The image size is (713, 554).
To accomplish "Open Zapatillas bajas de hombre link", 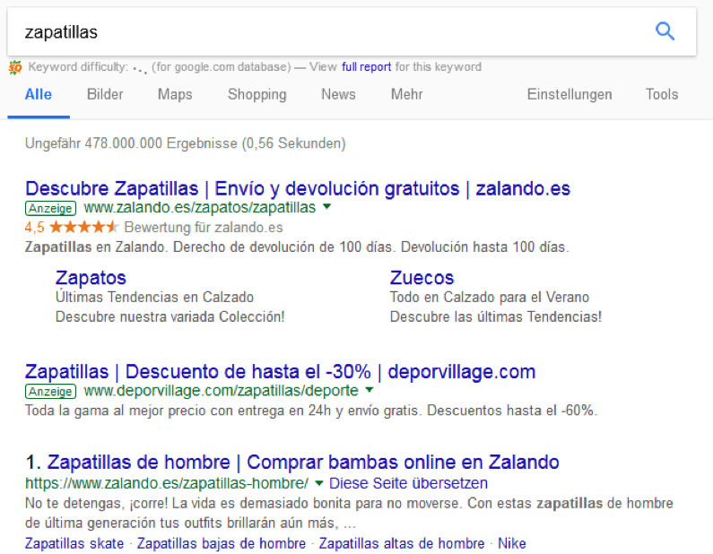I will point(221,543).
